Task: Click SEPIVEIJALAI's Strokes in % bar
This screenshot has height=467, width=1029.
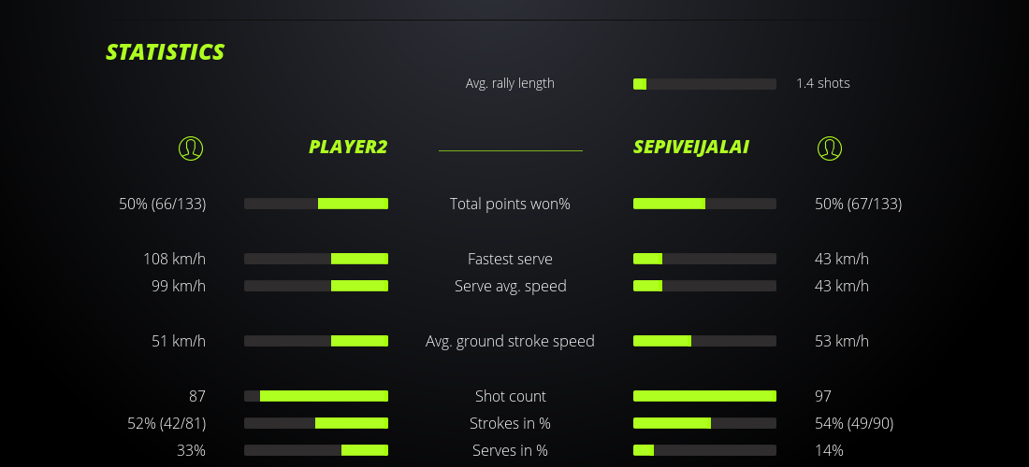Action: (x=704, y=423)
